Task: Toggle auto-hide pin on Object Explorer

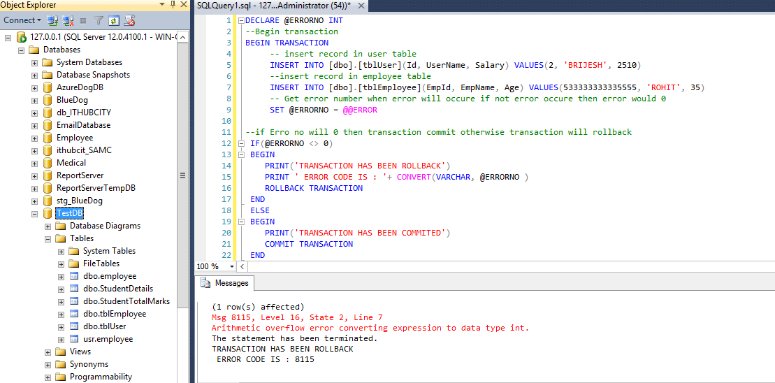Action: click(x=173, y=4)
